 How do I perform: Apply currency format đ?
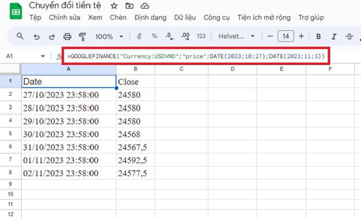(x=139, y=36)
